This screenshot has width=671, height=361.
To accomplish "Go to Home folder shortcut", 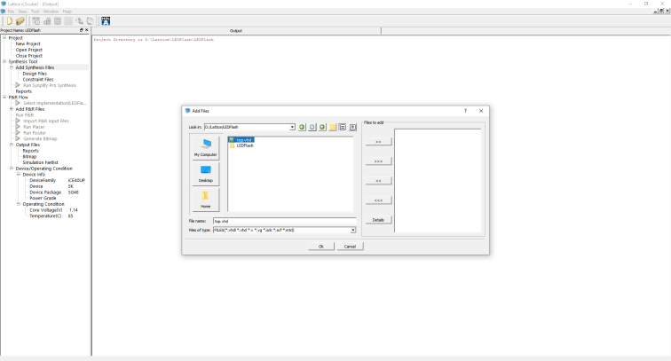I will (x=204, y=199).
